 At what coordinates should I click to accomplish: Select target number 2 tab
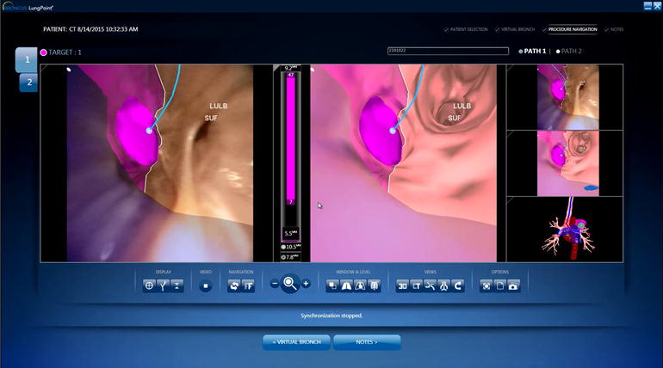click(28, 83)
